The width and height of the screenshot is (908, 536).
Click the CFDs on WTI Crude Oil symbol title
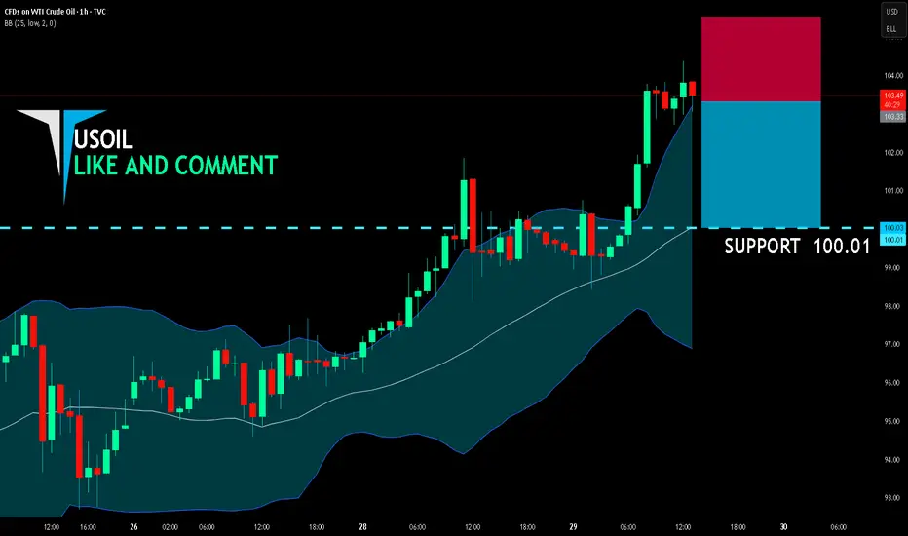coord(55,12)
